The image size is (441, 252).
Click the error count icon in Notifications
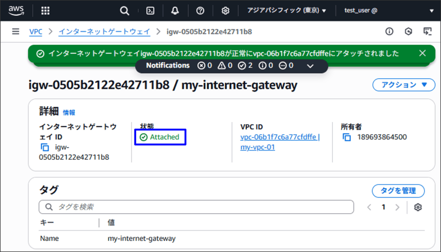(201, 66)
